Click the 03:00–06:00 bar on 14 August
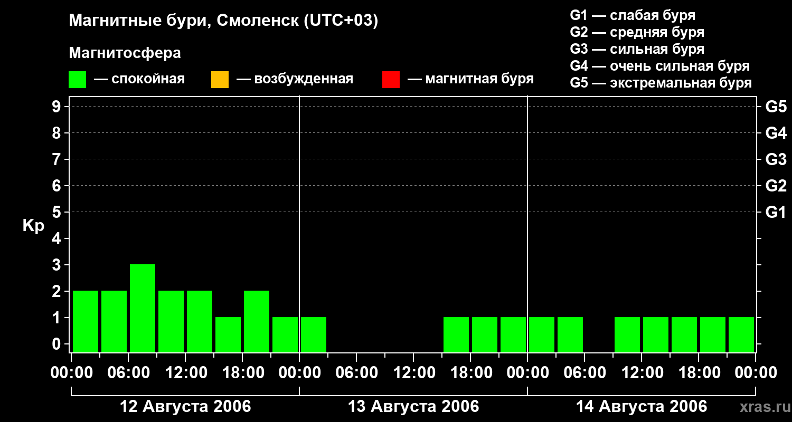 pyautogui.click(x=570, y=334)
